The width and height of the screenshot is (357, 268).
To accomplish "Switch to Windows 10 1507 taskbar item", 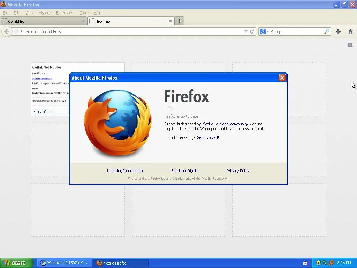I will point(64,263).
